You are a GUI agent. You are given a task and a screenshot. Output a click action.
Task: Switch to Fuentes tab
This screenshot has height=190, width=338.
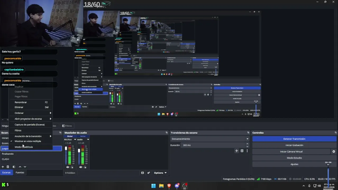click(x=20, y=173)
